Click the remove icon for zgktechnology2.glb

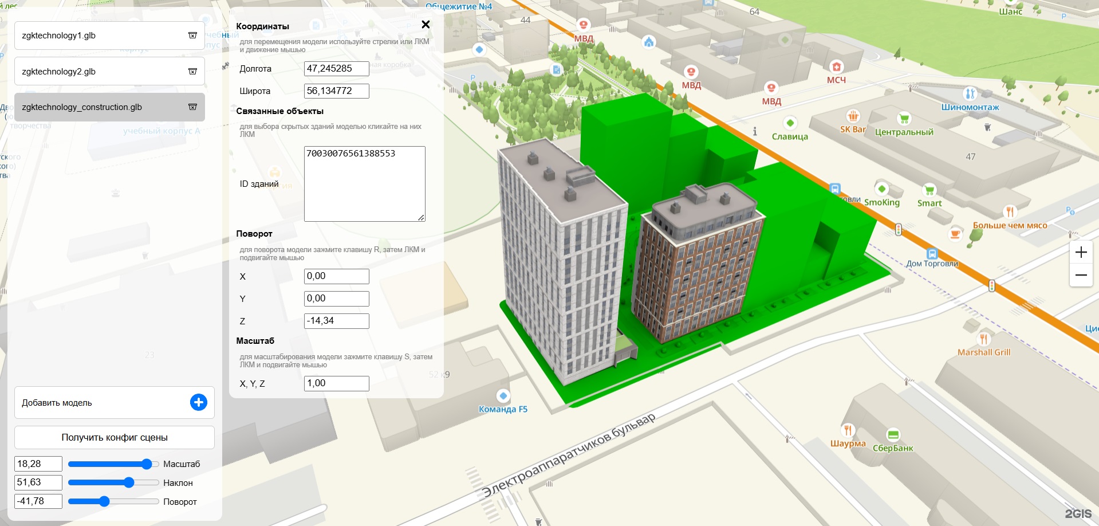point(192,72)
